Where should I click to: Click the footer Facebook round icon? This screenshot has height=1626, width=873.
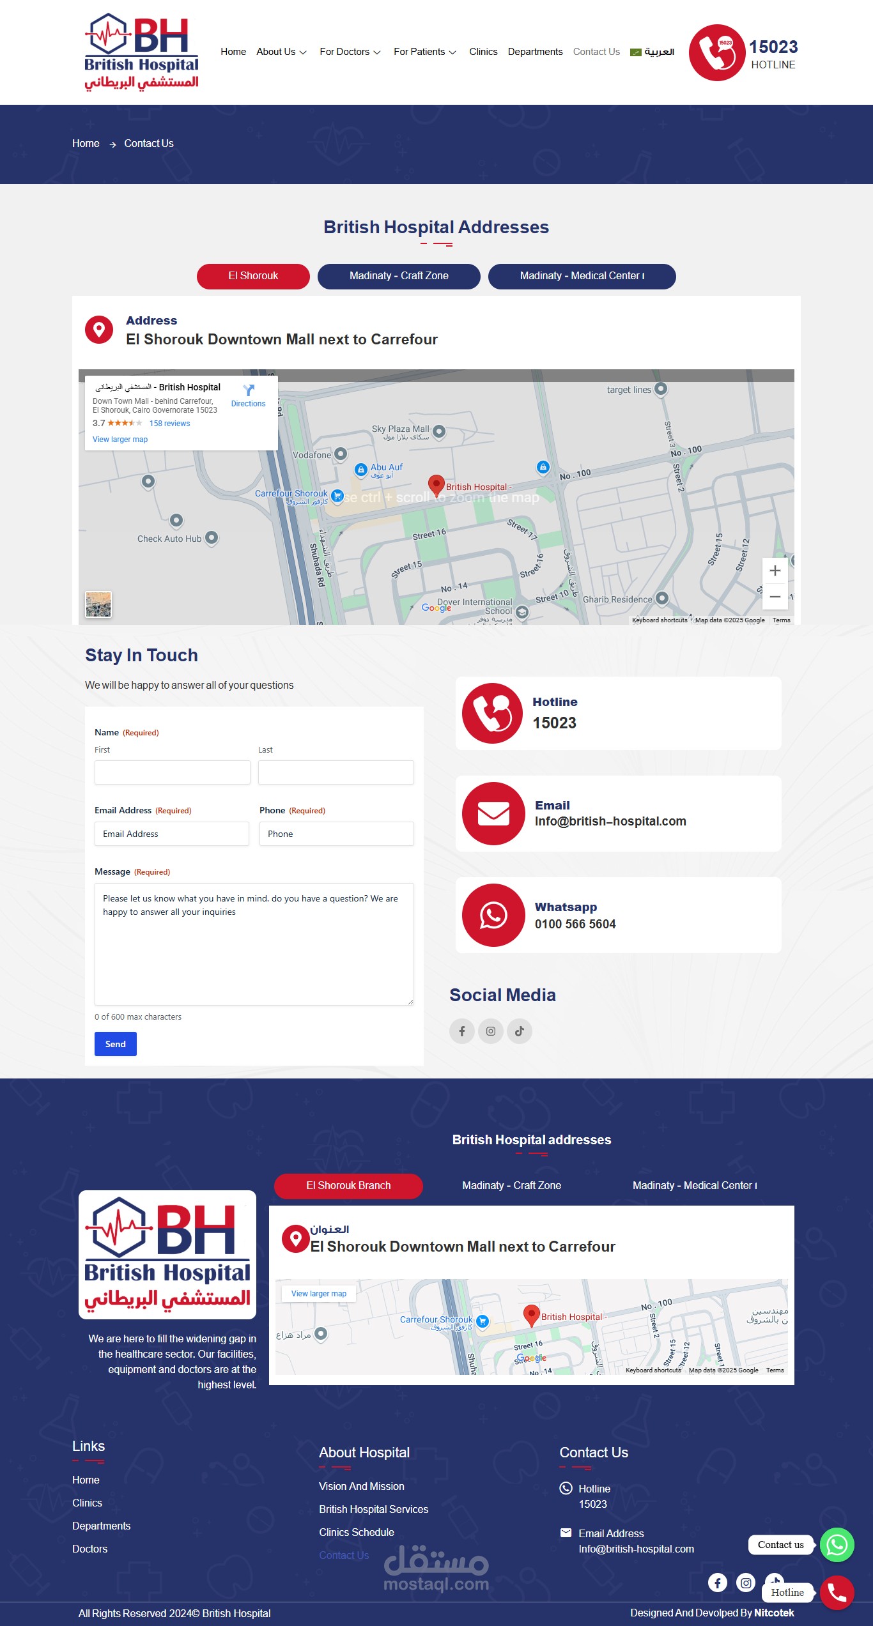pyautogui.click(x=718, y=1582)
